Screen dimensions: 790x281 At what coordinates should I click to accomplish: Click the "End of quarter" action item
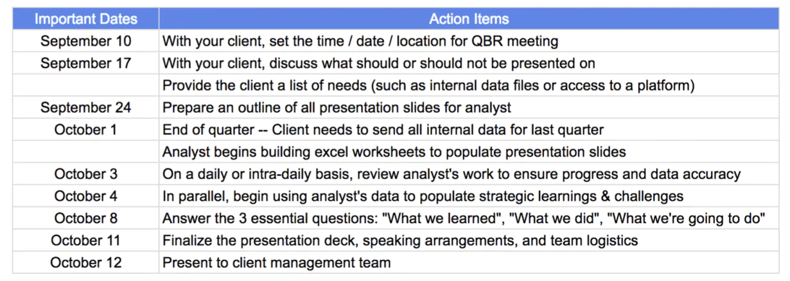[x=383, y=130]
